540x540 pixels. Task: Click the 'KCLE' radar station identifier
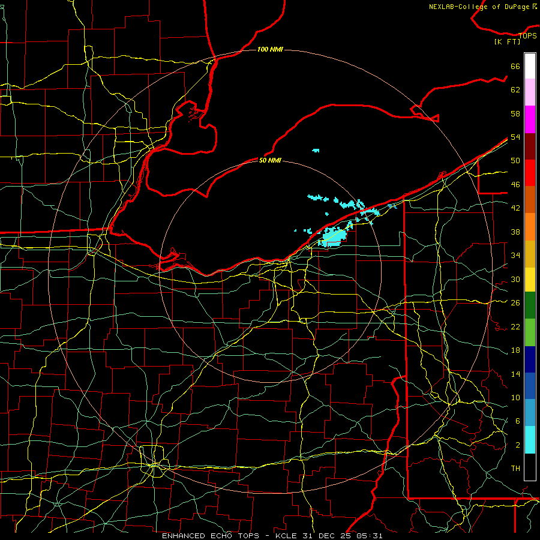coord(286,536)
